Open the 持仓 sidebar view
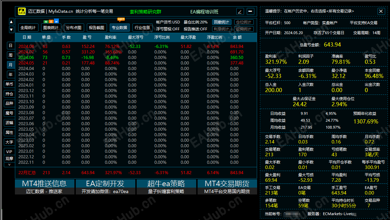Screen dimensions: 390x220 pos(9,94)
